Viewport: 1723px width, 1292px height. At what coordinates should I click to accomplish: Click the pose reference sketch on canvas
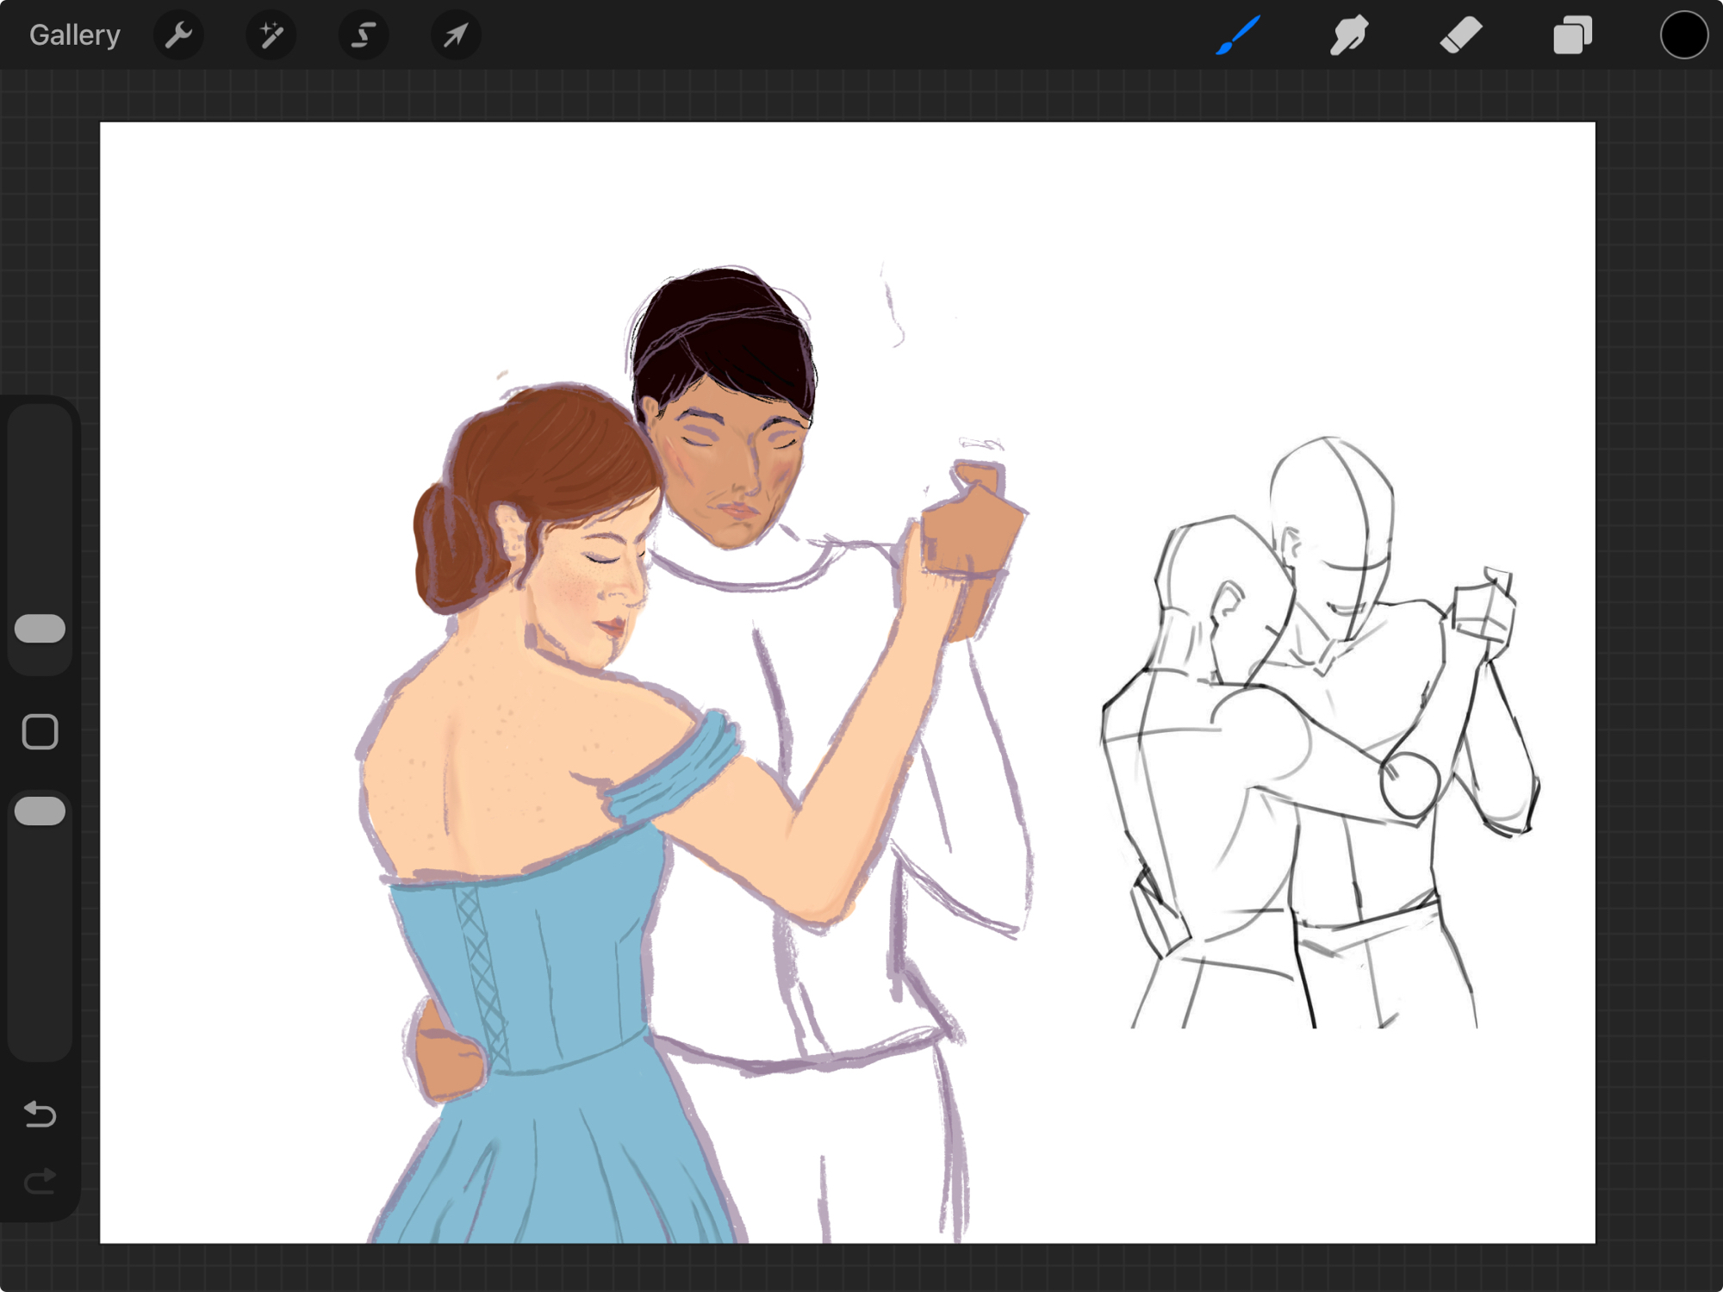tap(1318, 732)
